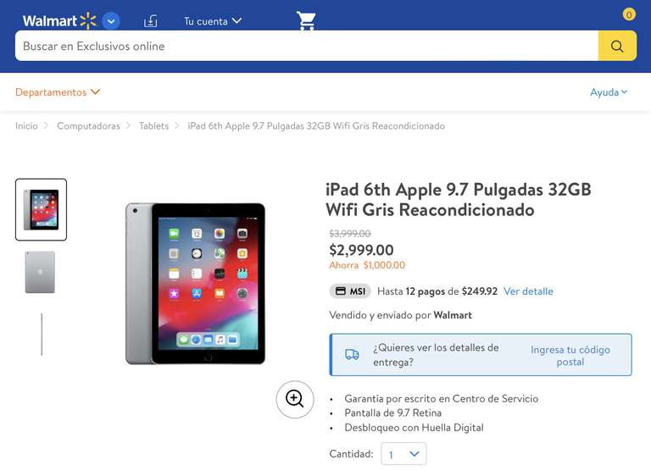The image size is (651, 471).
Task: Select the side profile iPad thumbnail
Action: pyautogui.click(x=42, y=335)
